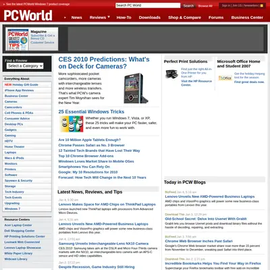
Task: Select Spyware & Security sidebar link
Action: click(x=18, y=180)
